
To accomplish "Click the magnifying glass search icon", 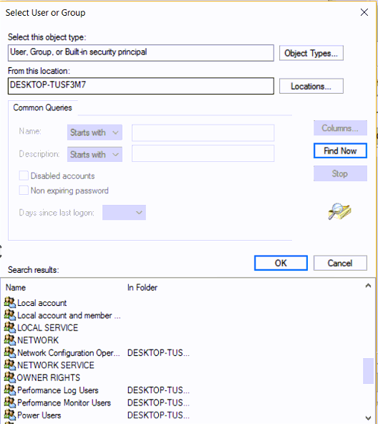I will point(339,211).
